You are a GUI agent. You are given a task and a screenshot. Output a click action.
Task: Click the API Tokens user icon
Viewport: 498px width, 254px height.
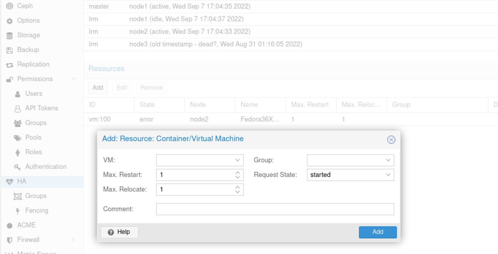tap(17, 108)
